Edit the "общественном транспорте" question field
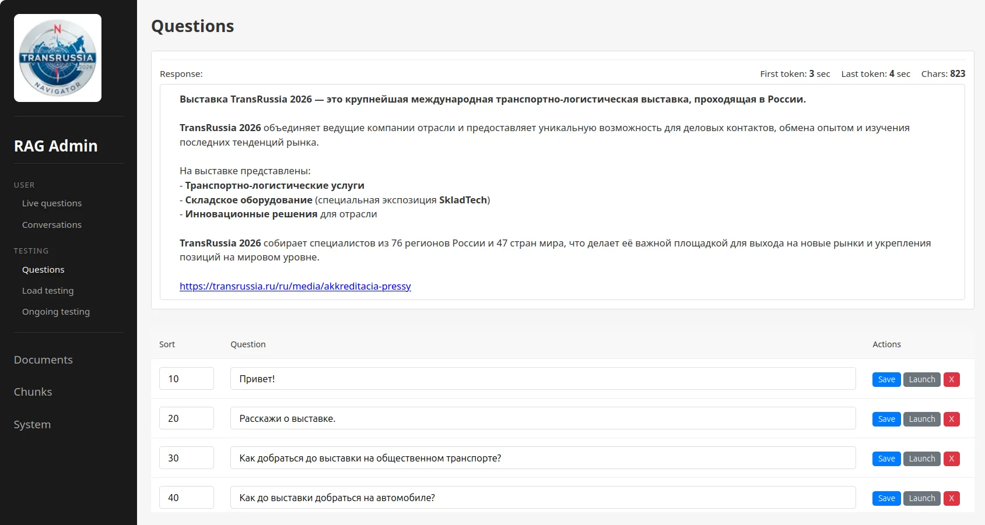Image resolution: width=985 pixels, height=525 pixels. coord(543,458)
